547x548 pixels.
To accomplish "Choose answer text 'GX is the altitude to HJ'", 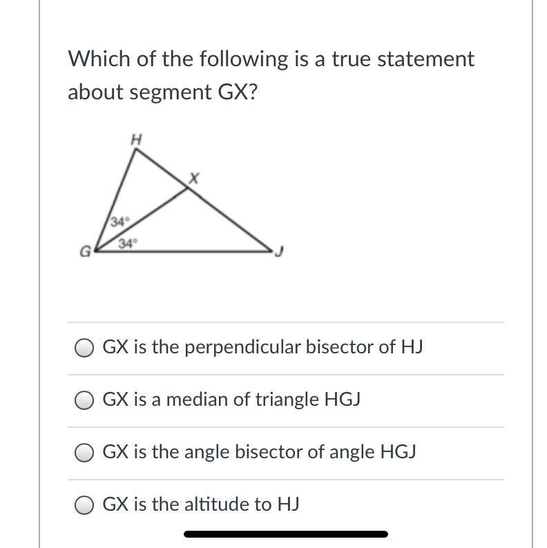I will pyautogui.click(x=201, y=505).
